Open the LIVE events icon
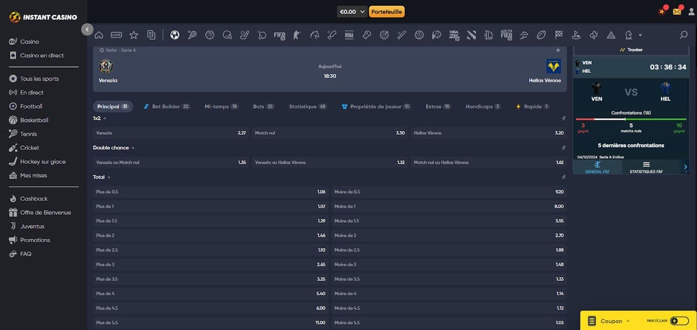The image size is (697, 330). (x=116, y=35)
